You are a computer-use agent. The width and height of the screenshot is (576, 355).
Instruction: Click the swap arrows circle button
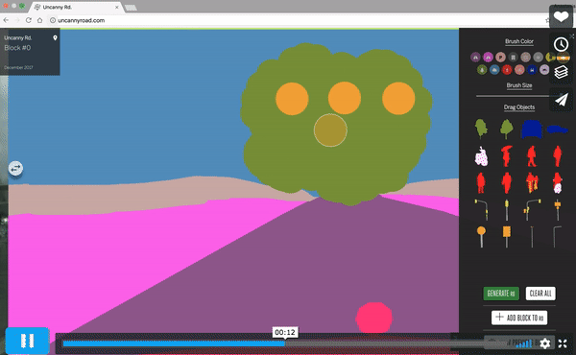(15, 168)
